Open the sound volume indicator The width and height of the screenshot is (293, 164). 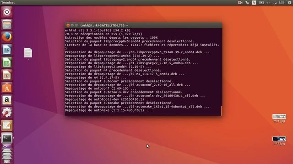268,3
